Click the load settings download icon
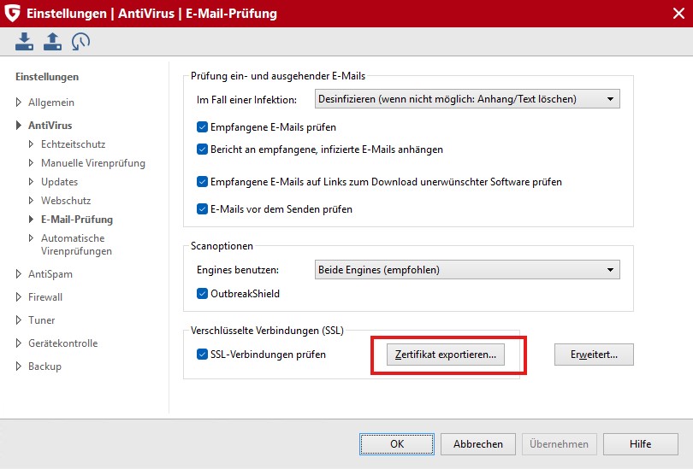Viewport: 693px width, 469px height. click(x=24, y=42)
